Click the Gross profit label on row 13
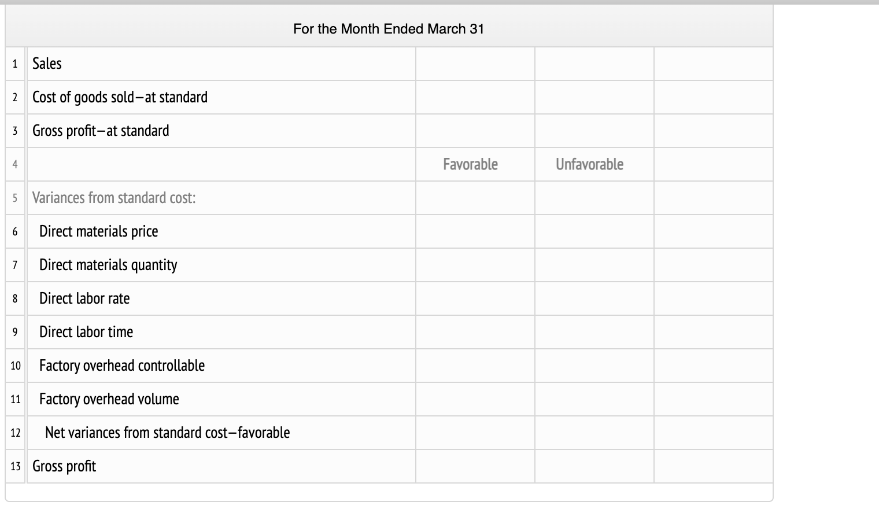Screen dimensions: 879x509 (x=64, y=466)
